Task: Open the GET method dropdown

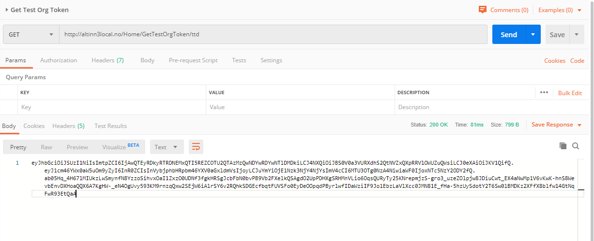Action: [31, 35]
